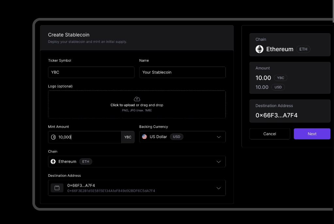Screen dimensions: 334x224
Task: Expand the Destination Address dropdown
Action: 219,188
